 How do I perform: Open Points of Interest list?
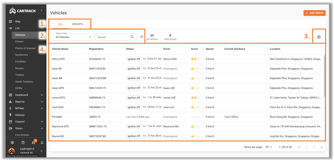coord(25,48)
